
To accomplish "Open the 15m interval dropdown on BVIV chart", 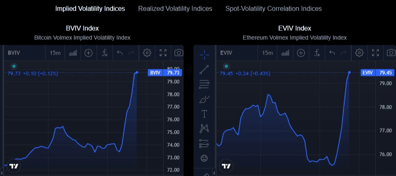I will tap(55, 53).
